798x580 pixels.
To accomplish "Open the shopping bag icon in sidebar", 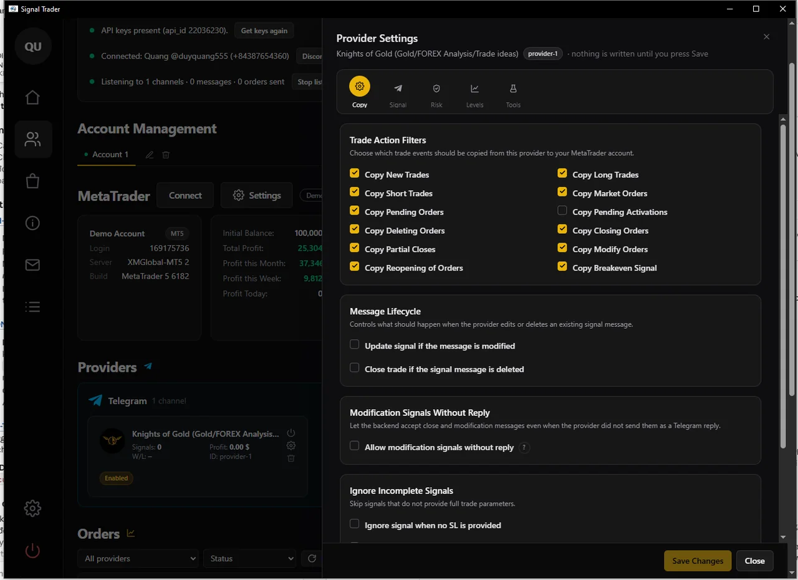I will click(x=32, y=181).
